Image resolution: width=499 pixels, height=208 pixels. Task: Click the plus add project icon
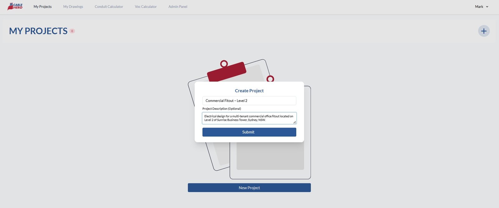pyautogui.click(x=484, y=31)
